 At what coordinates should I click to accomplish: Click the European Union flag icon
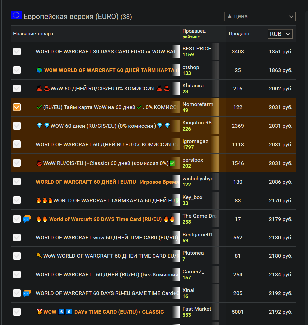coord(16,15)
